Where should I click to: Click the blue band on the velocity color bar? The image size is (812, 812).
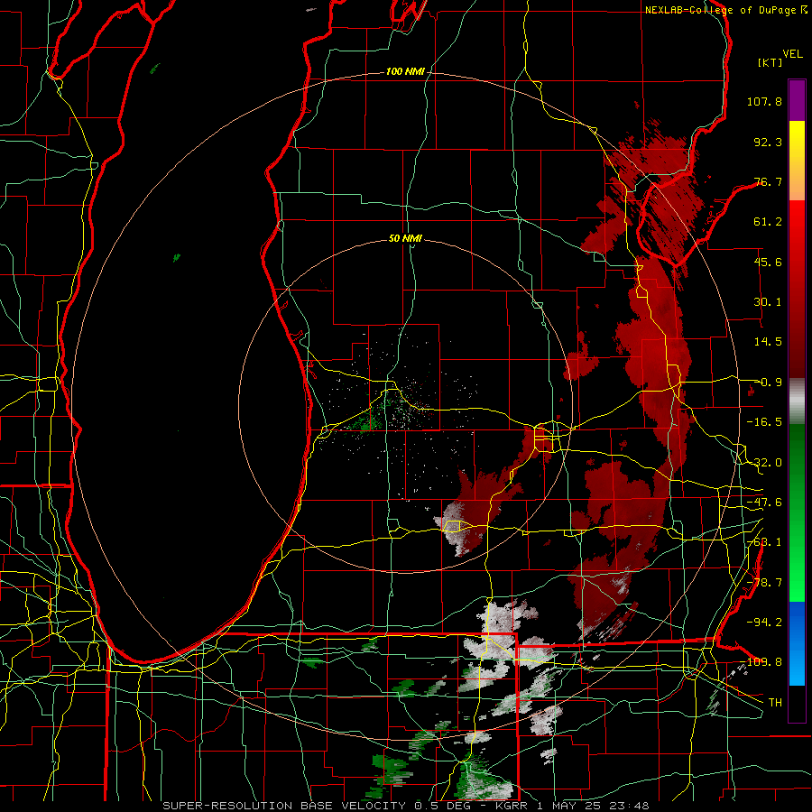pos(797,643)
